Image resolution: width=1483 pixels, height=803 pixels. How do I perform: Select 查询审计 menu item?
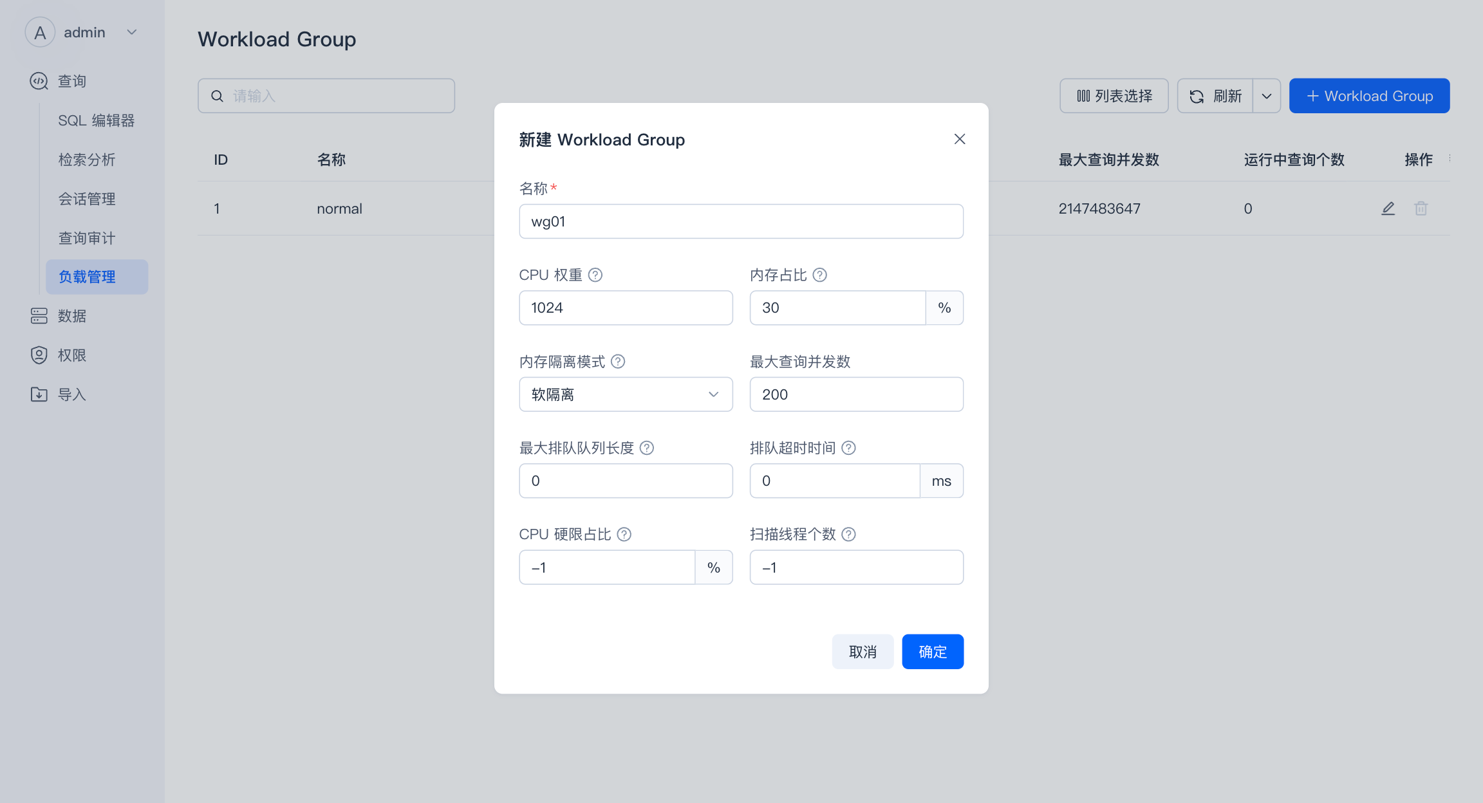click(87, 238)
